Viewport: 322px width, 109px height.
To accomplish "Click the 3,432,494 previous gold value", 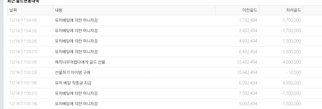I will coord(248,31).
